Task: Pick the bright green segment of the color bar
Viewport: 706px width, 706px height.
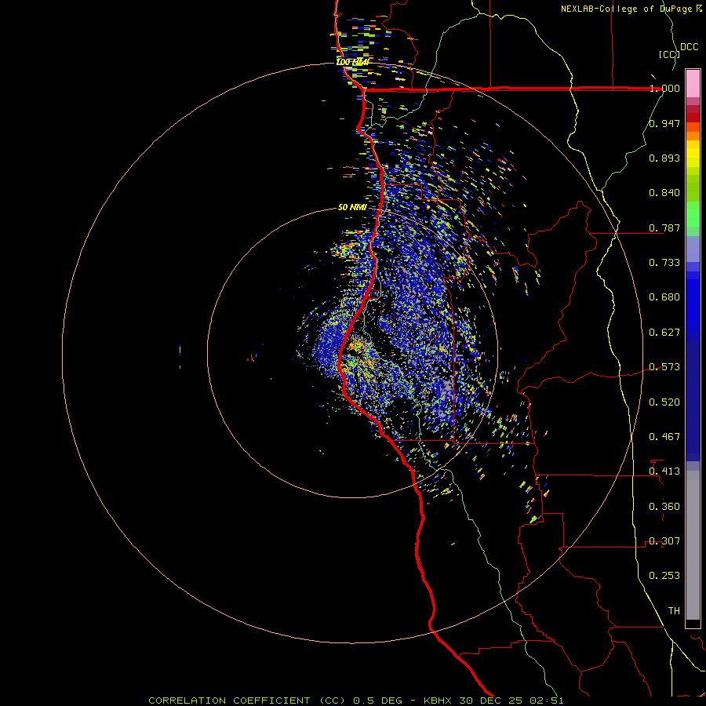Action: (x=693, y=214)
